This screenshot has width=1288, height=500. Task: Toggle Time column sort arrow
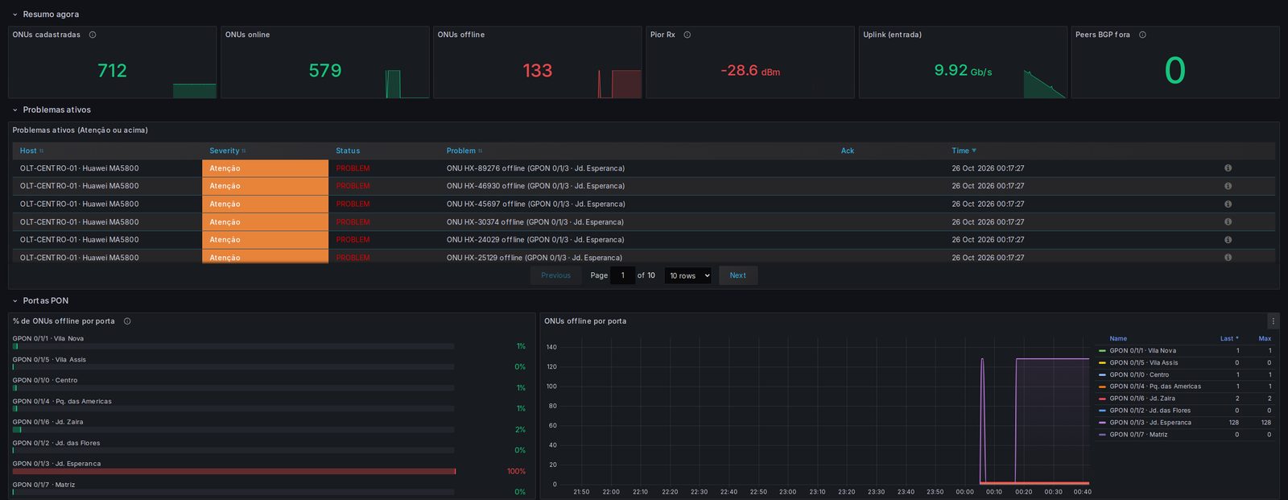(974, 151)
